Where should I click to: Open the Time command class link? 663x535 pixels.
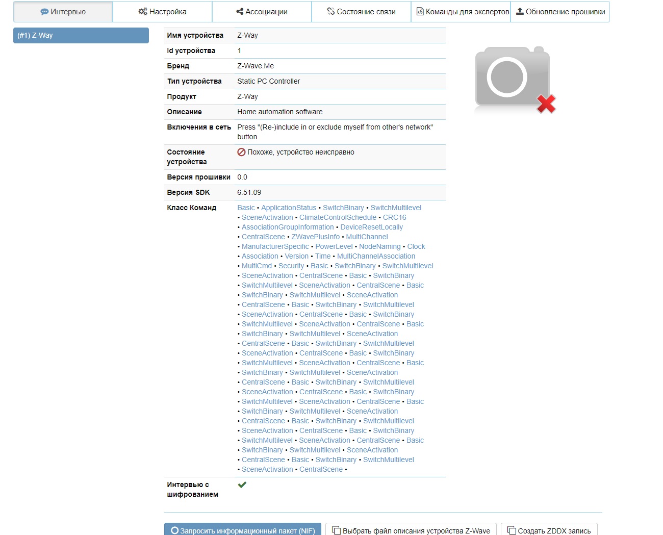click(323, 256)
